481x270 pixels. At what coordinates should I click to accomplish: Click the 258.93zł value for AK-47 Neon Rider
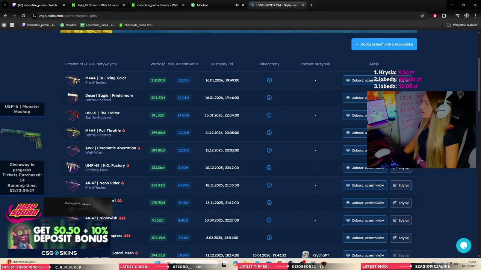[x=158, y=185]
